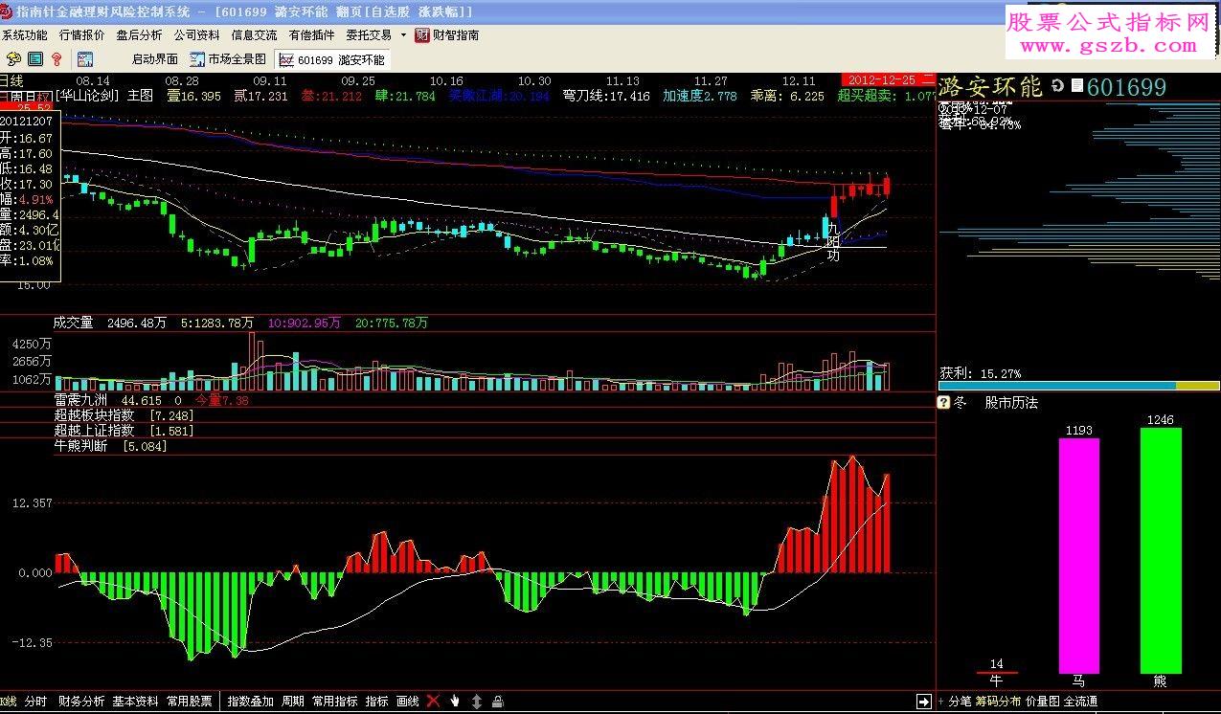Viewport: 1221px width, 714px height.
Task: Open the 公司资料 menu
Action: pos(196,34)
